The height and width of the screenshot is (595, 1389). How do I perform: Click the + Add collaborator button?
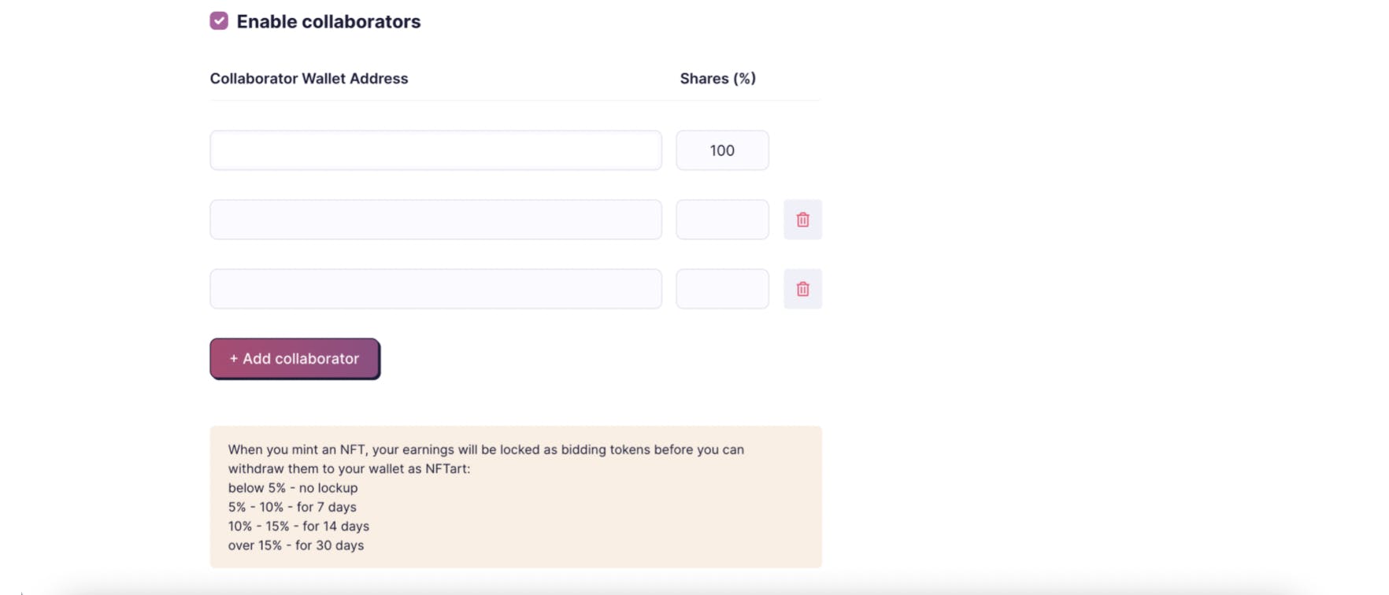point(294,358)
